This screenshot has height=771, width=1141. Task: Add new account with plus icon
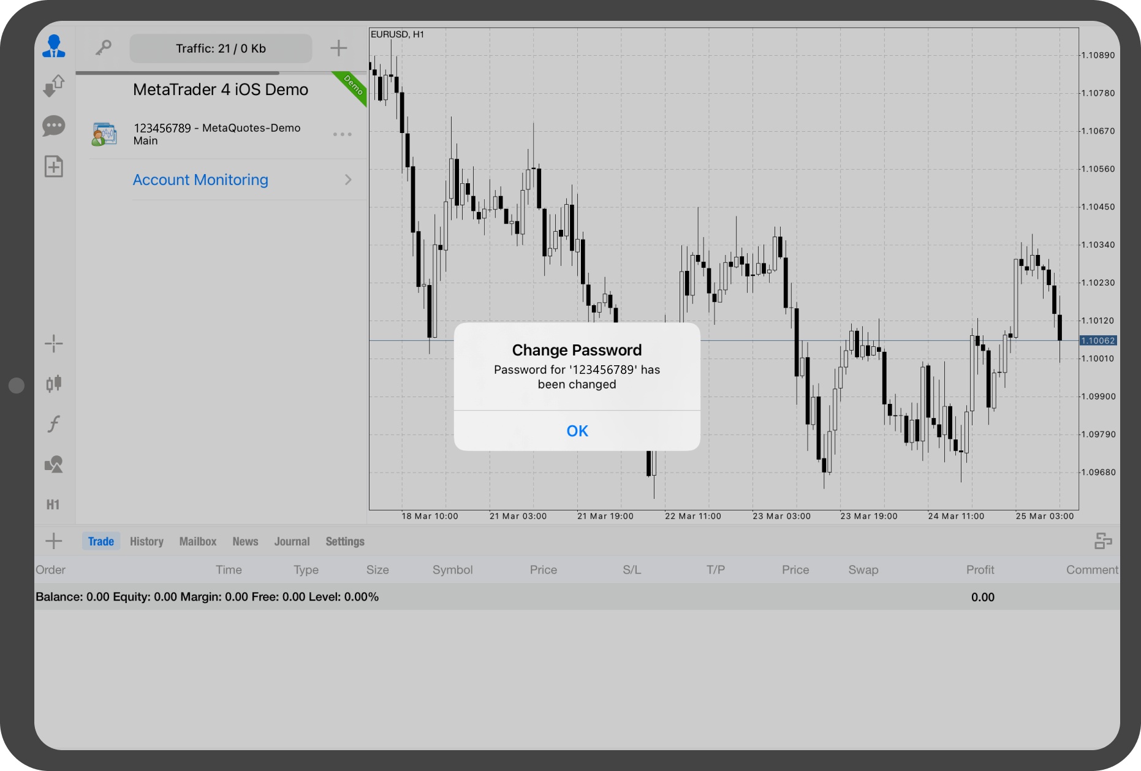338,48
